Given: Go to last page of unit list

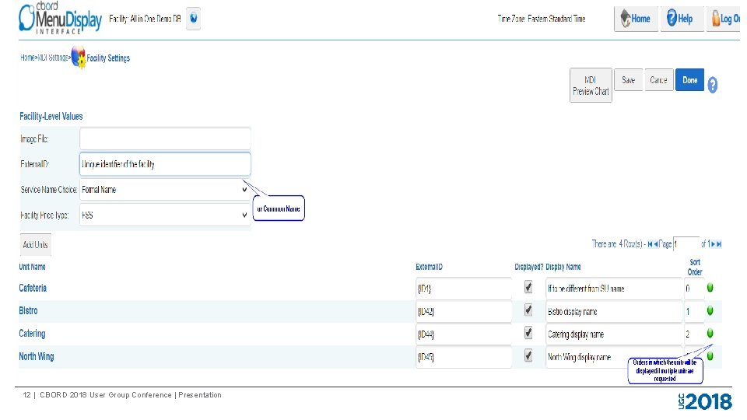Looking at the screenshot, I should point(719,244).
